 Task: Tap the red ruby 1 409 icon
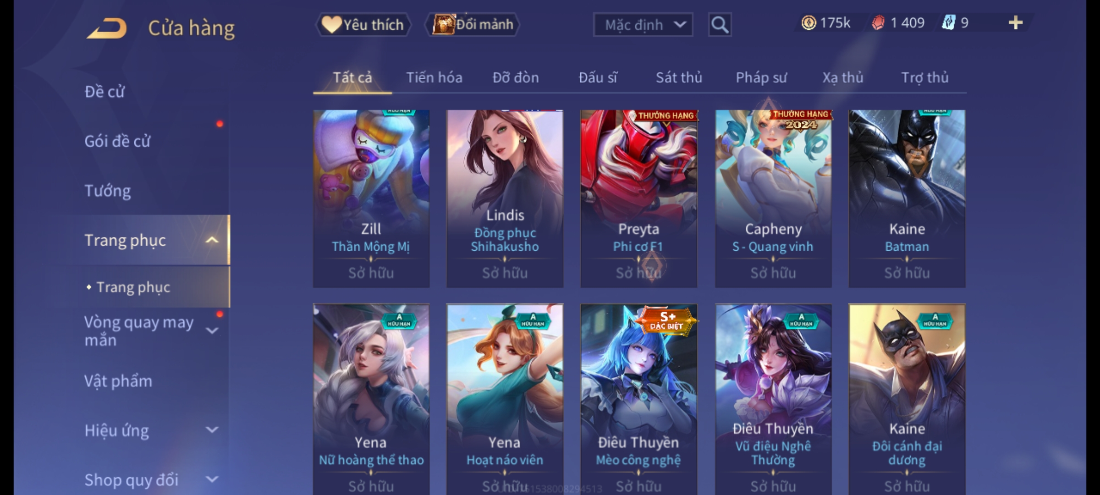click(878, 23)
